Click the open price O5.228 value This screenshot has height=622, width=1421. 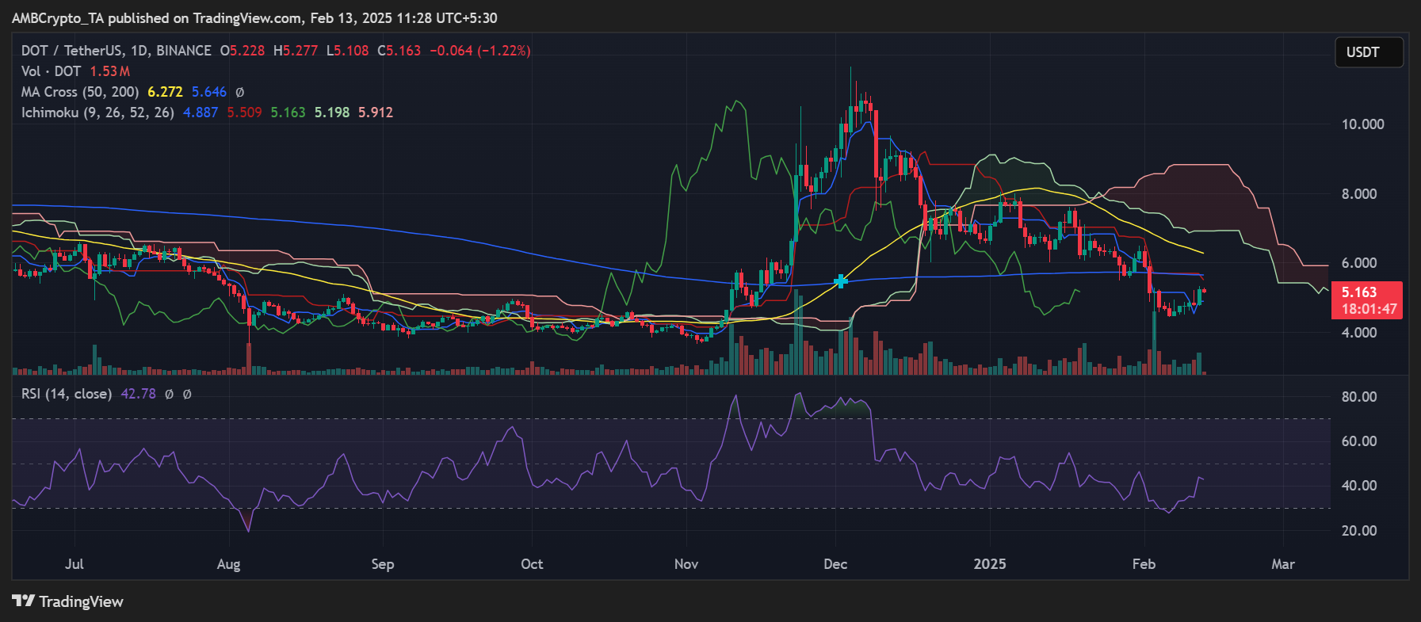243,51
